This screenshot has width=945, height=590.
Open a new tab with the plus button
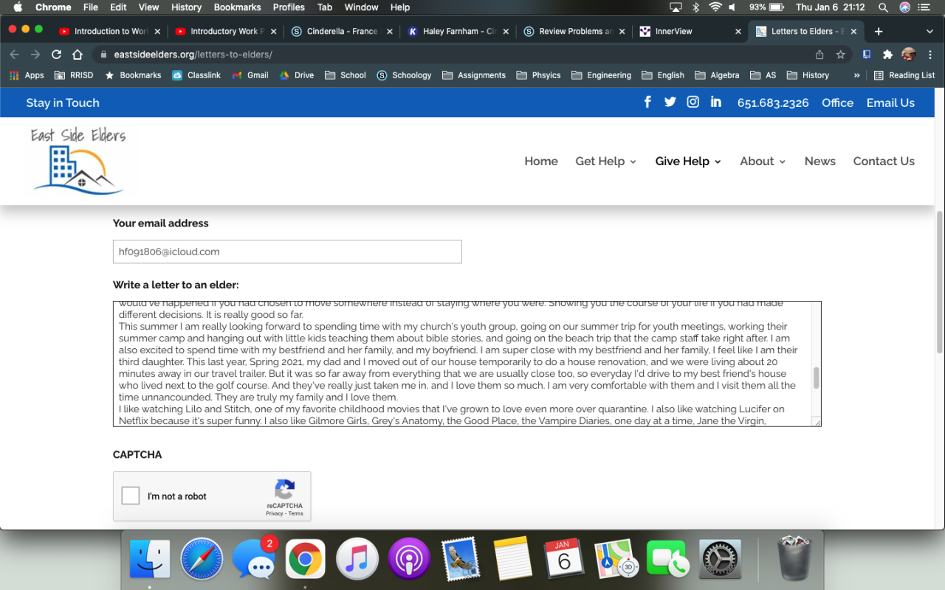(x=879, y=32)
